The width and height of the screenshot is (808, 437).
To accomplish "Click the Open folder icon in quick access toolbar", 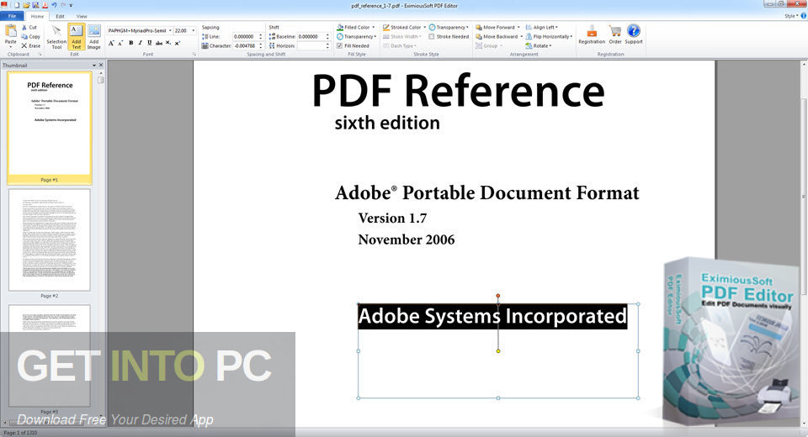I will point(26,5).
